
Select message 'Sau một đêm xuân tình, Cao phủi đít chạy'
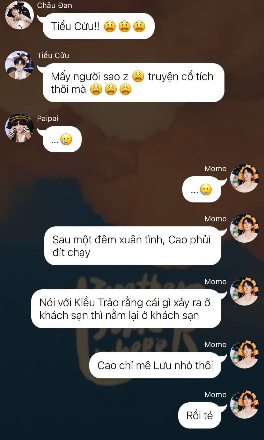[133, 246]
